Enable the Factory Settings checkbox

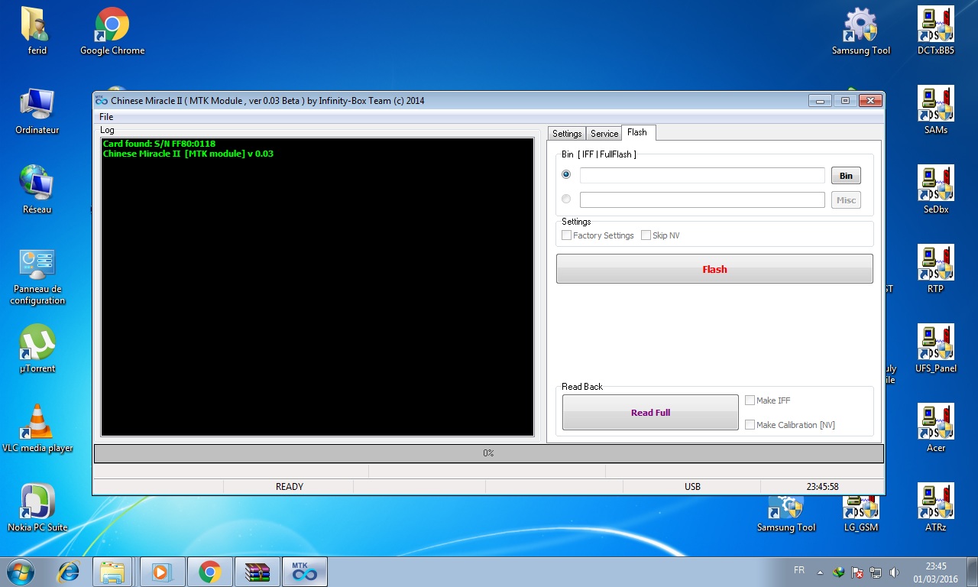(566, 235)
